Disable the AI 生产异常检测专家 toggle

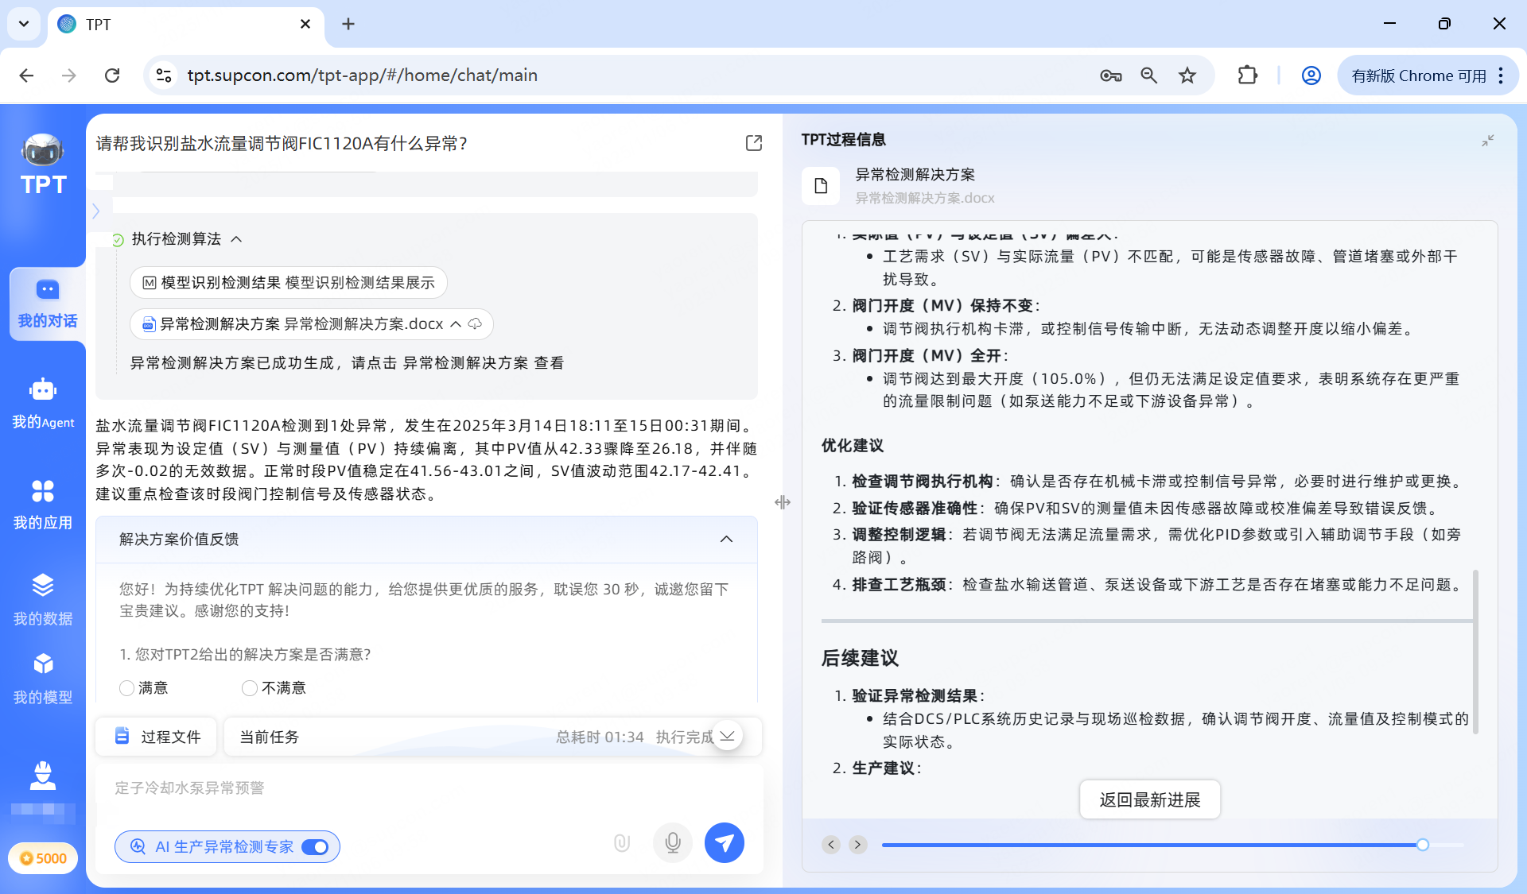click(x=316, y=847)
